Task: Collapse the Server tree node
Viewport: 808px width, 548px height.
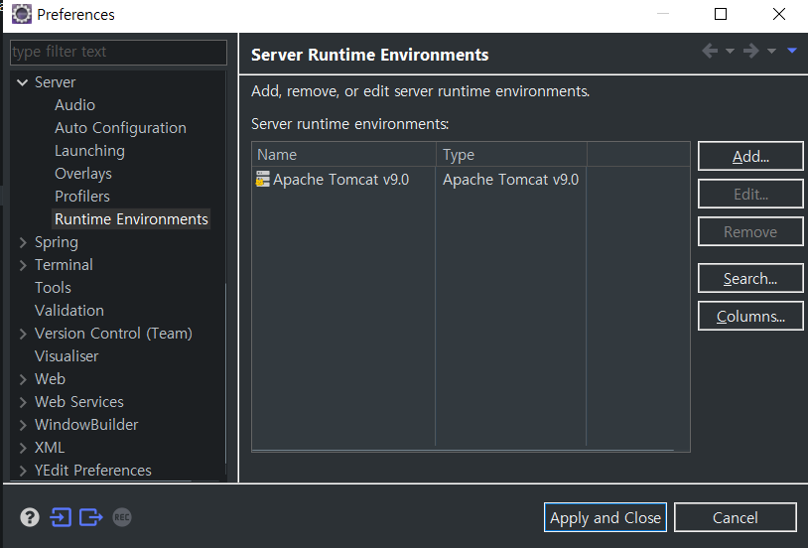Action: (x=22, y=82)
